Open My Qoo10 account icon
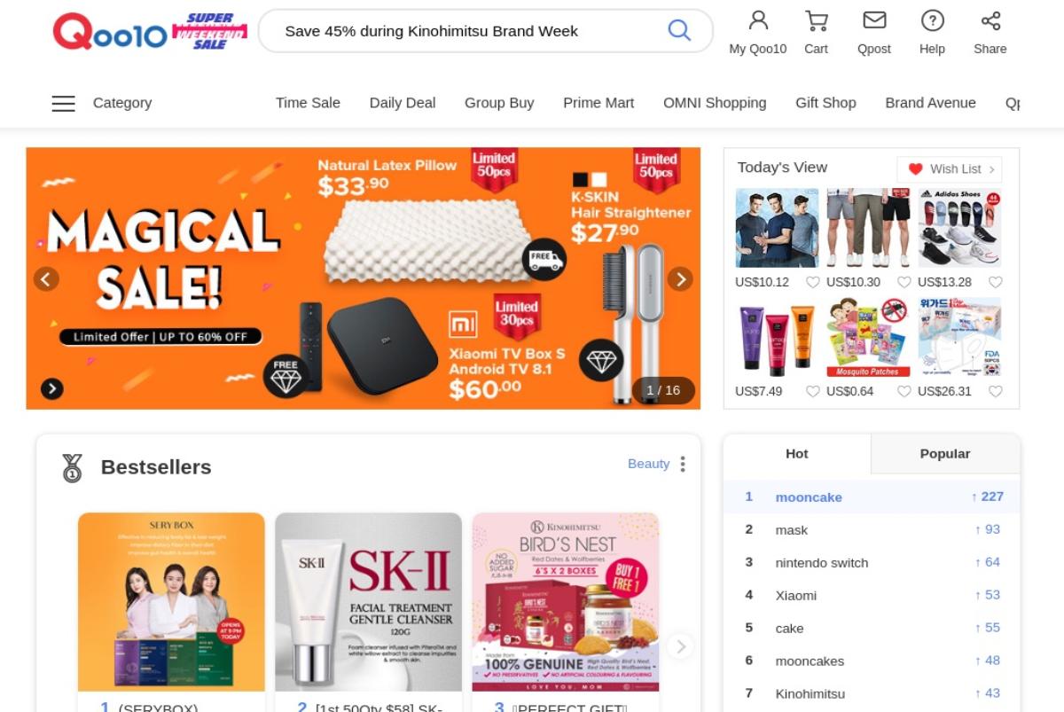The image size is (1064, 712). pyautogui.click(x=758, y=20)
